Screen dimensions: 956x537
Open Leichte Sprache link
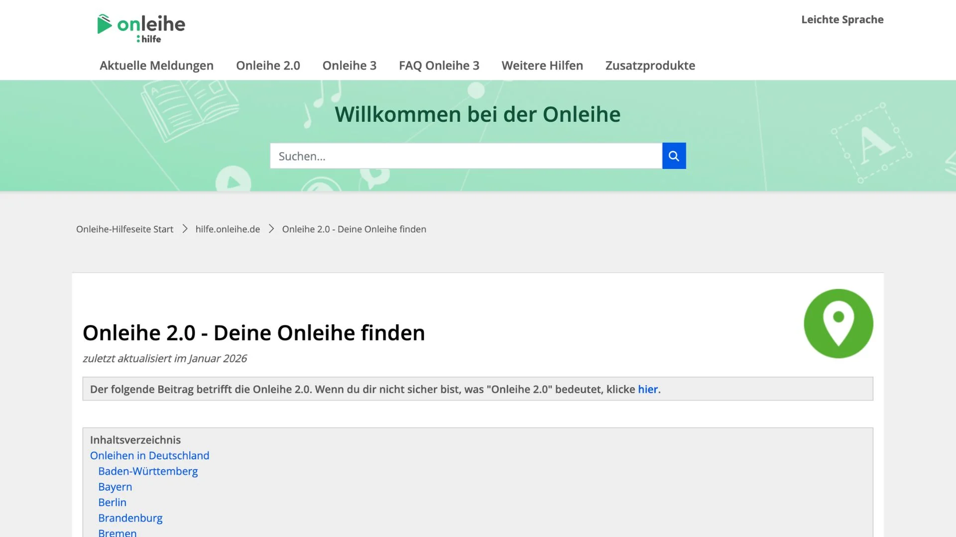pyautogui.click(x=842, y=19)
